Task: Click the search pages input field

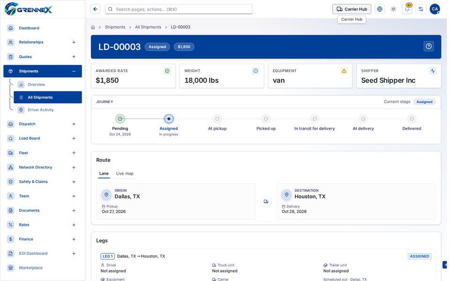Action: click(x=179, y=9)
